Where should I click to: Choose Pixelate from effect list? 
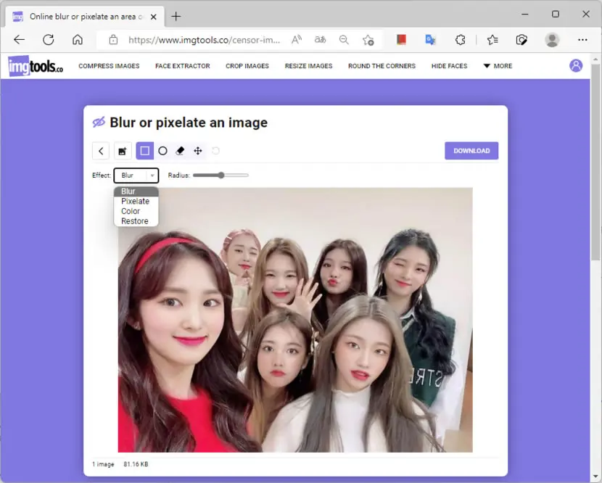(135, 201)
